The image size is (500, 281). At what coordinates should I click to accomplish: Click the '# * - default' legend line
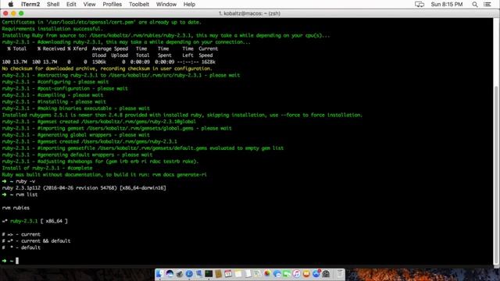(21, 247)
